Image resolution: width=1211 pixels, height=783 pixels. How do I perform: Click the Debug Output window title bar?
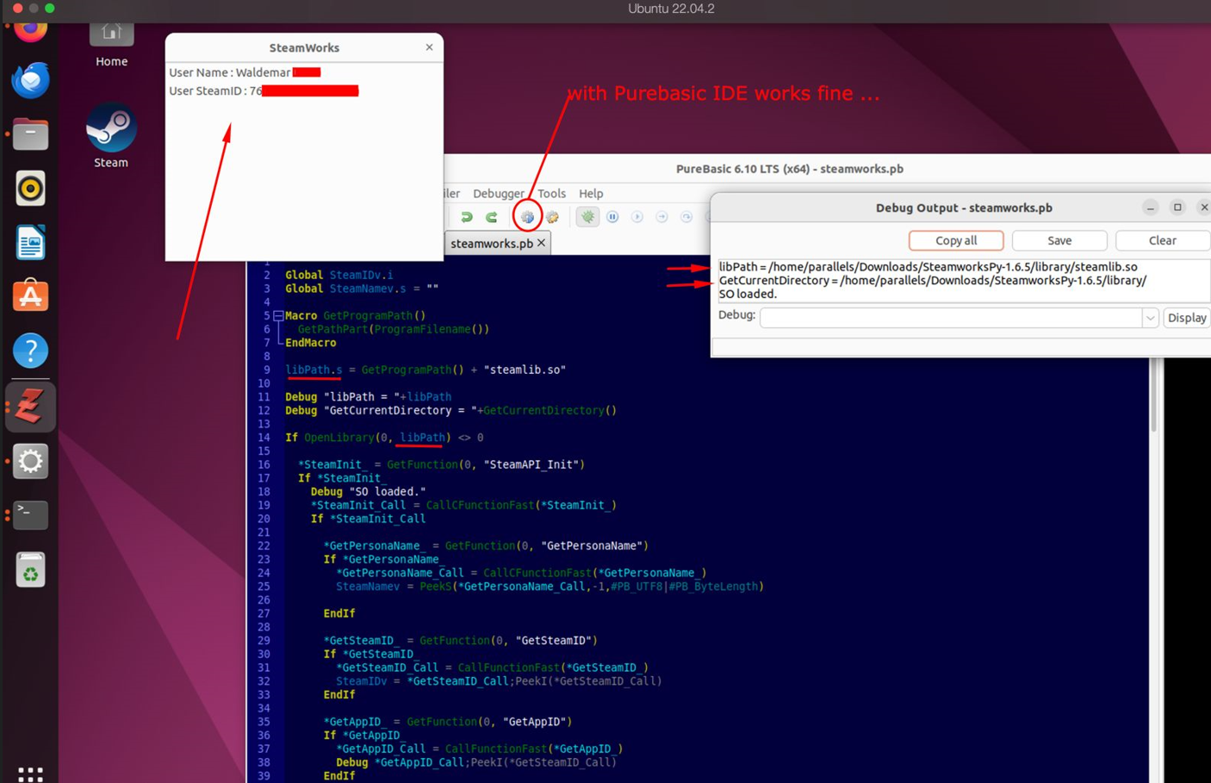coord(964,208)
